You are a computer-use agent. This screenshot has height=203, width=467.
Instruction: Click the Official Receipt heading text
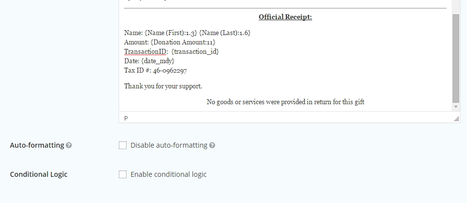coord(285,17)
